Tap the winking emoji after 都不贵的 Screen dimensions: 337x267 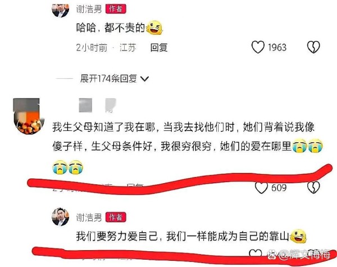pyautogui.click(x=154, y=28)
